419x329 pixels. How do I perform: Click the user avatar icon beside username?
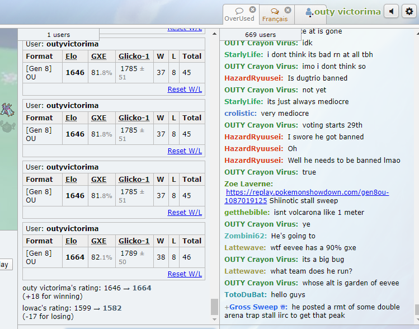[308, 12]
